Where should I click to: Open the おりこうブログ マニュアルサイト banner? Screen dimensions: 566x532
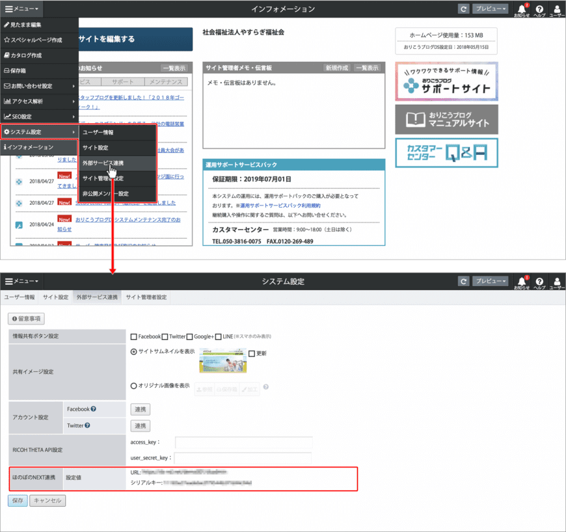tap(446, 120)
